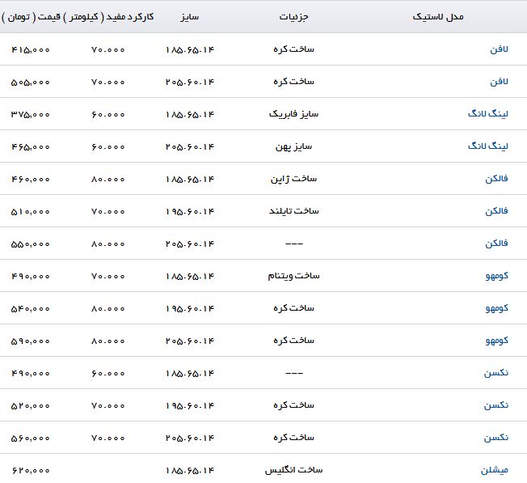Click the قیمت (تومان) column header

(x=31, y=17)
